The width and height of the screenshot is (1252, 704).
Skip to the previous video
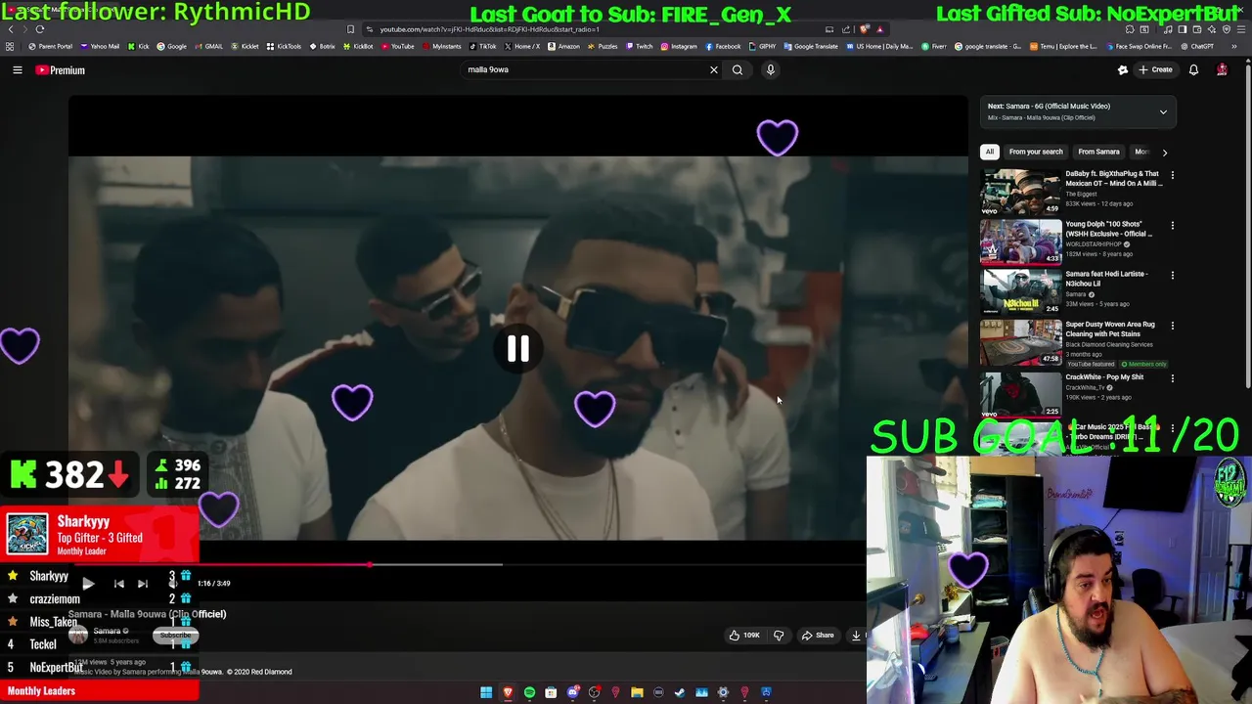[x=118, y=584]
